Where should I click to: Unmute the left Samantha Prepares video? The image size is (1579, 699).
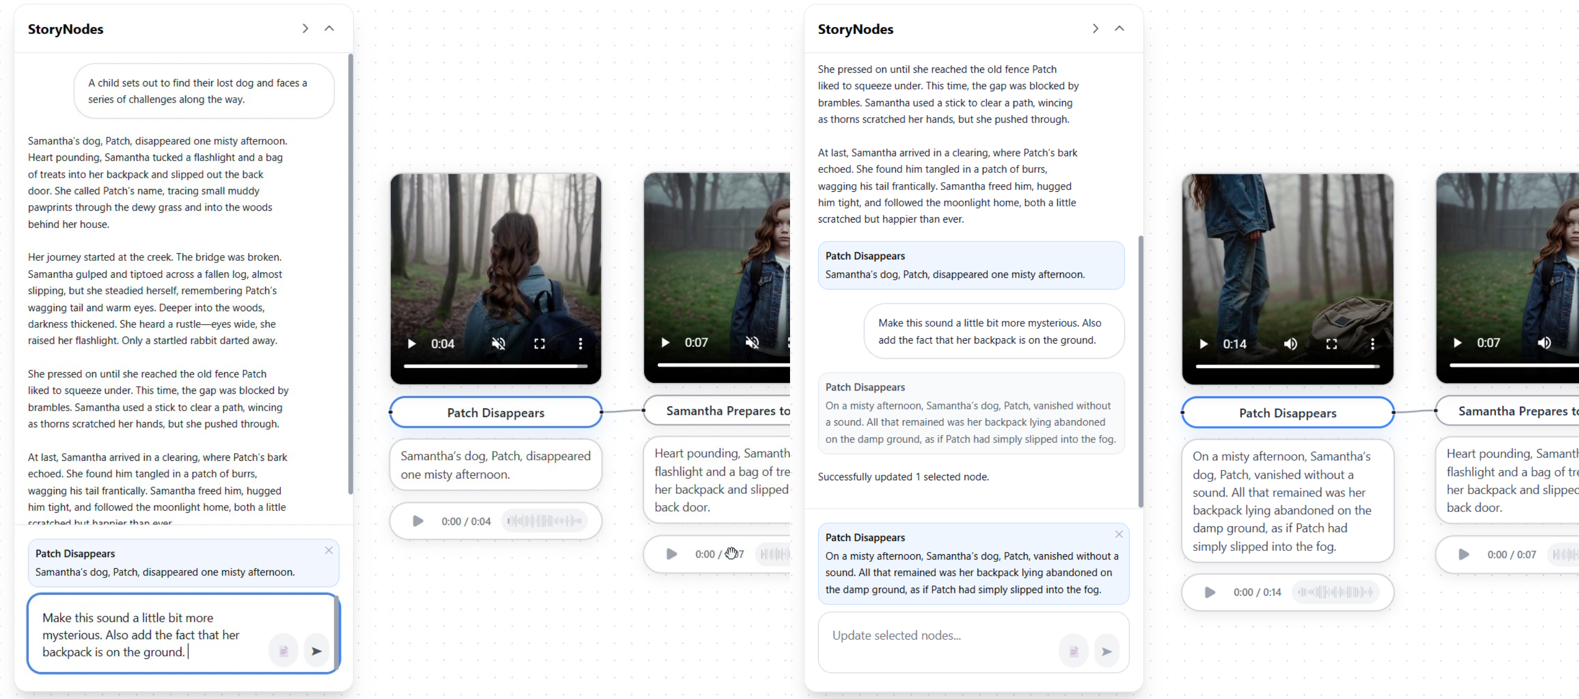752,343
